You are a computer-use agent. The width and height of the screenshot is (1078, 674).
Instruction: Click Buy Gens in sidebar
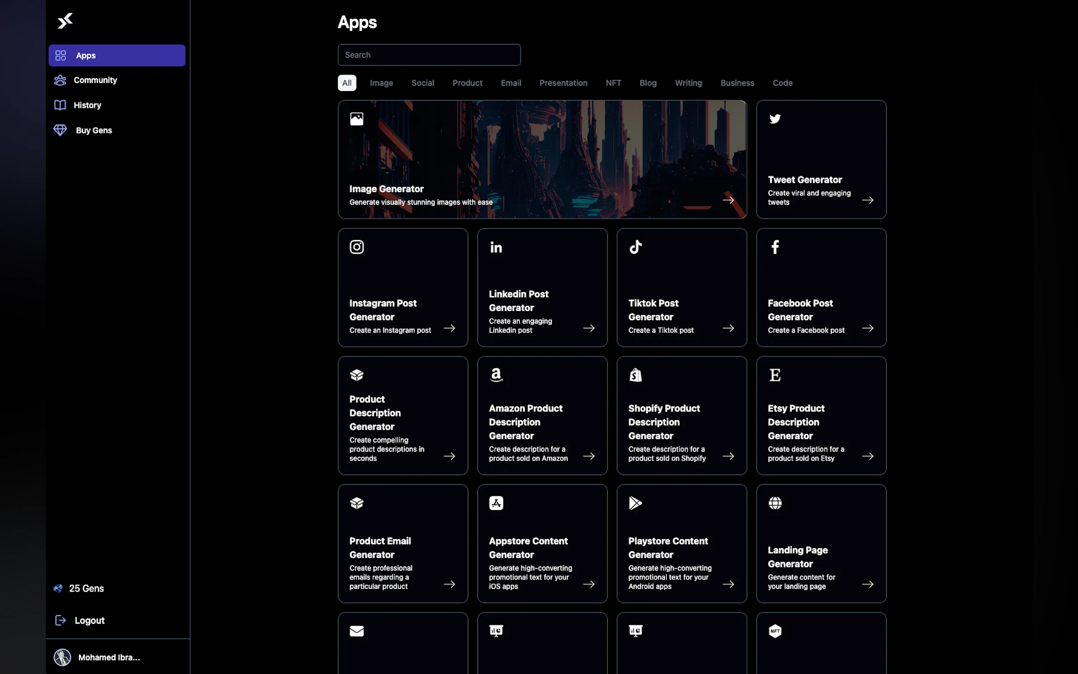click(94, 130)
